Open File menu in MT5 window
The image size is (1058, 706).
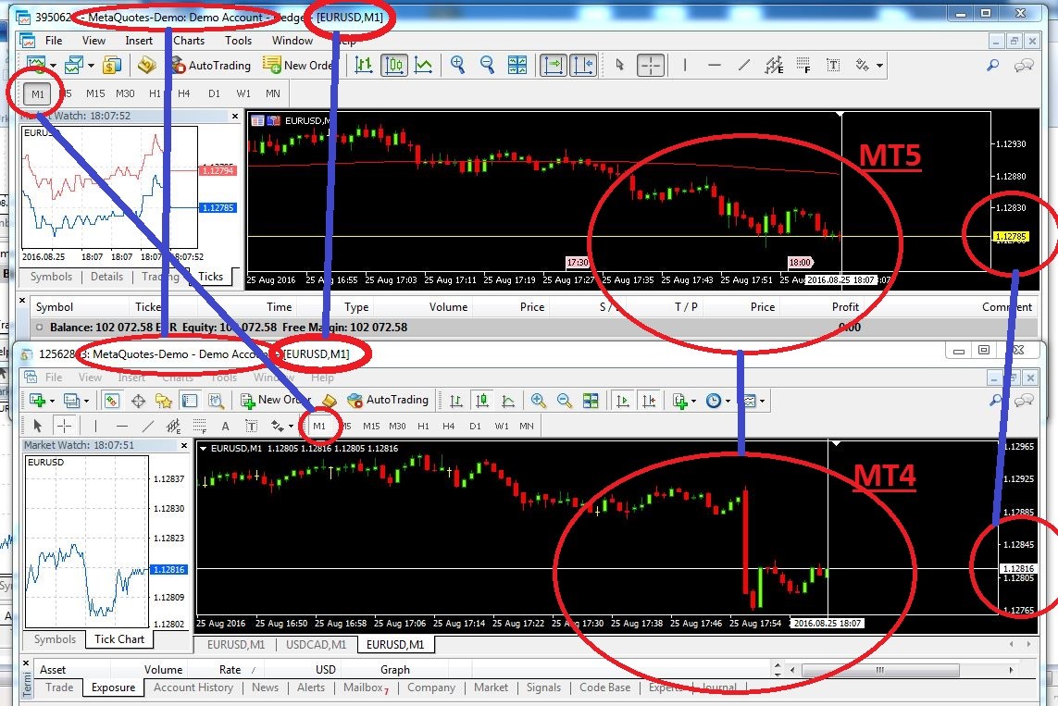54,41
